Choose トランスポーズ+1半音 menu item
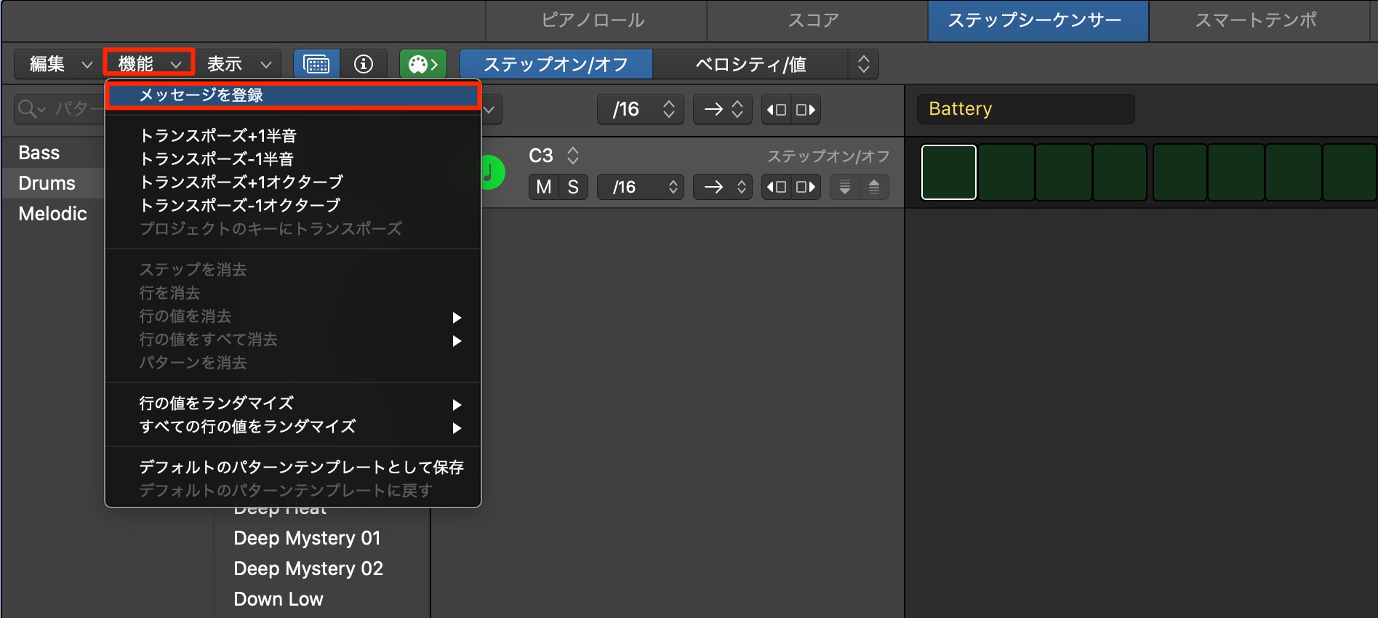This screenshot has width=1378, height=618. point(293,135)
